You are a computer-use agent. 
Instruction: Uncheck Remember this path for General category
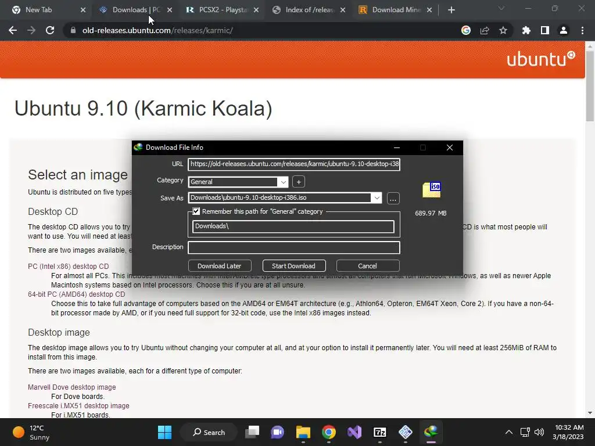tap(196, 211)
